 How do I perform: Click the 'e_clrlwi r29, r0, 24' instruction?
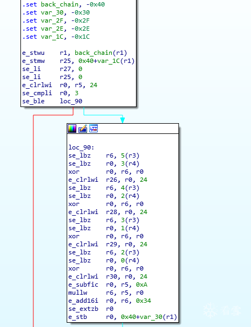point(108,244)
